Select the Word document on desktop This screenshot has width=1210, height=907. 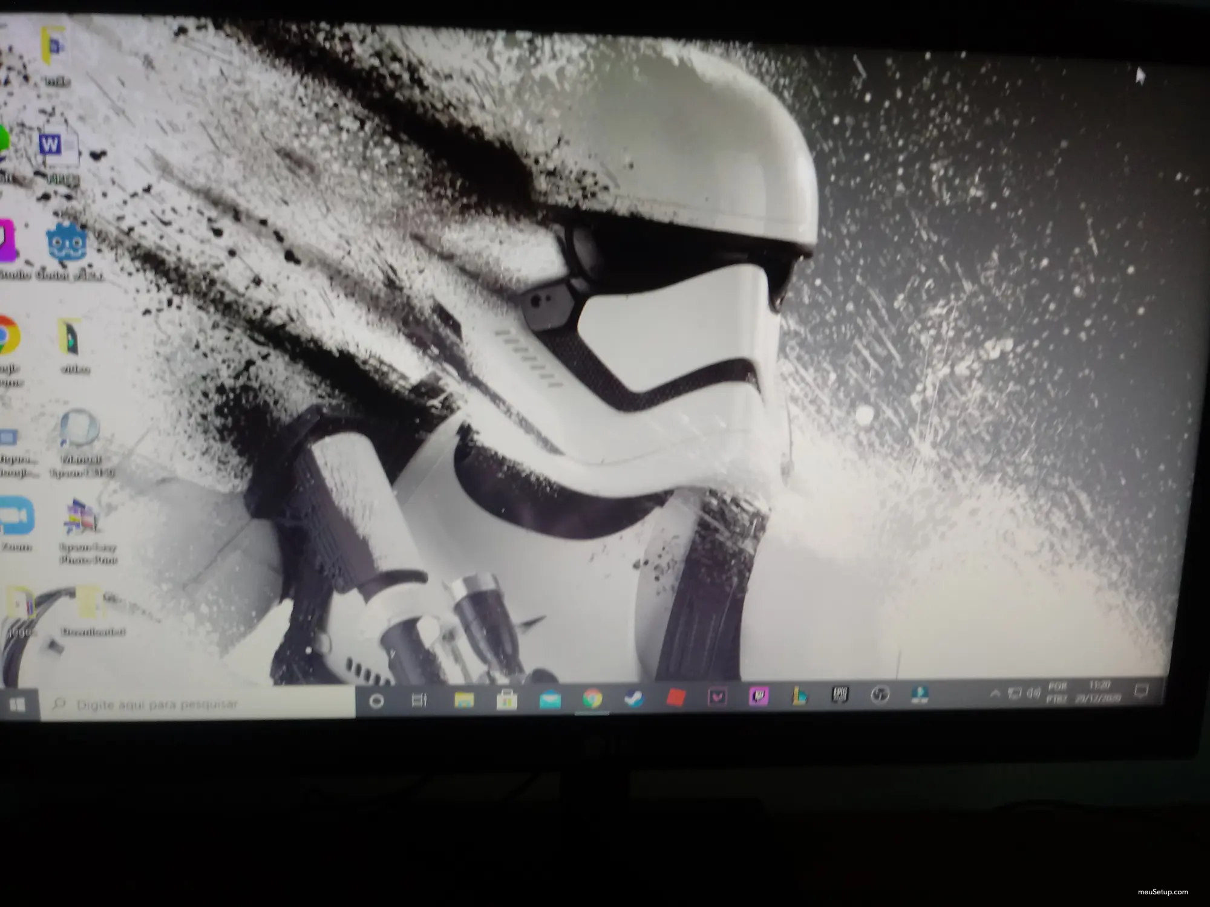(59, 154)
